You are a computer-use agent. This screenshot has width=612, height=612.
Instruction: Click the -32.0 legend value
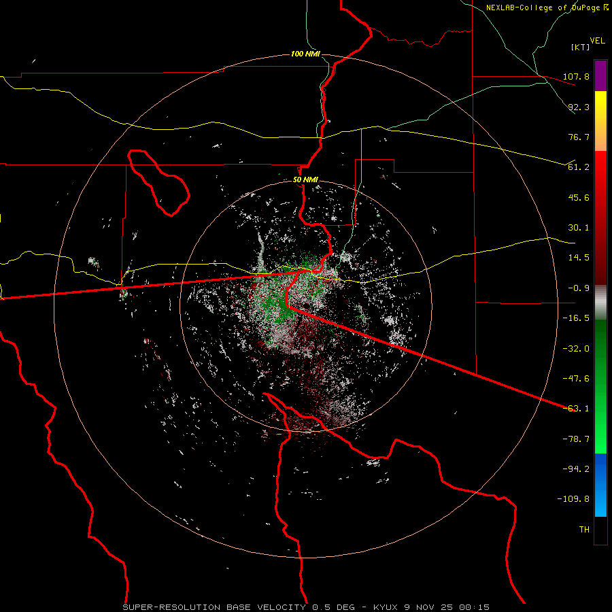coord(576,349)
